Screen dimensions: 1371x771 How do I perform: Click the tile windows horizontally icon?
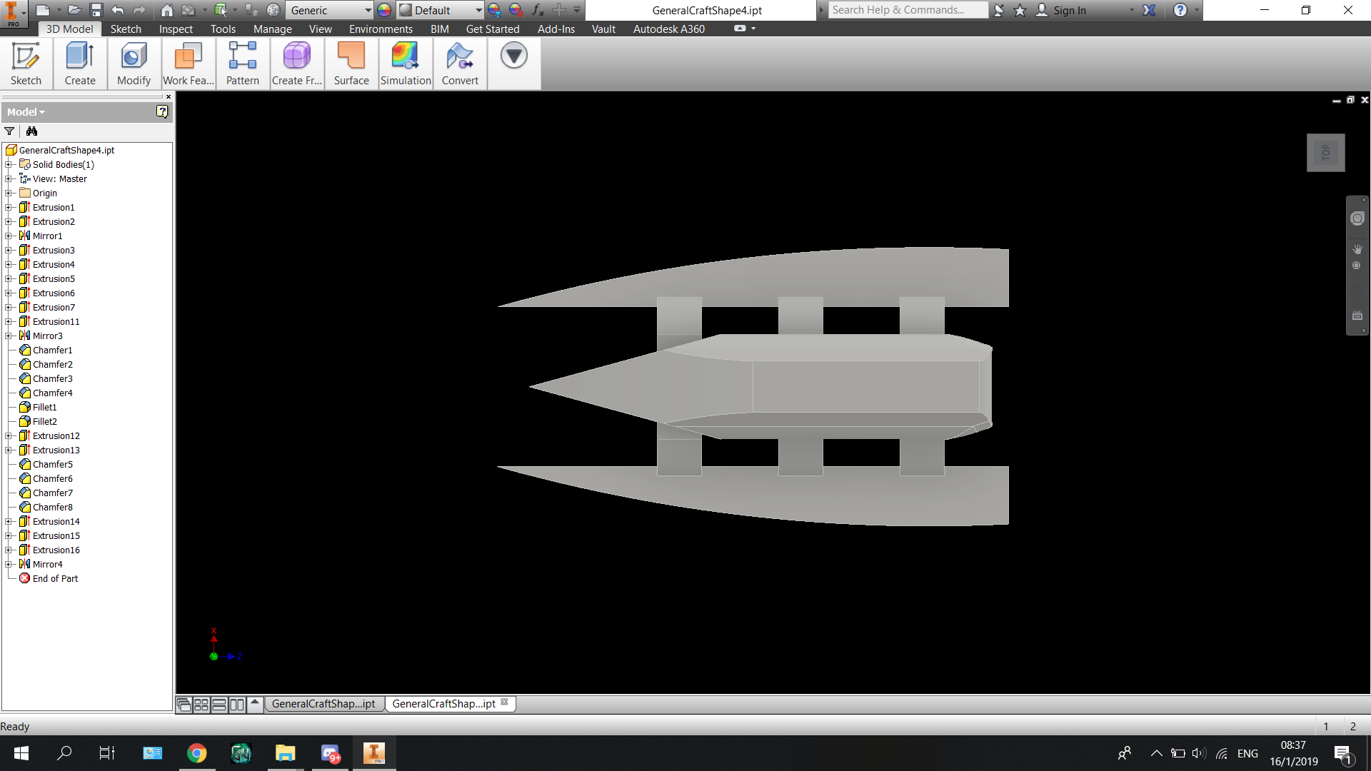click(x=219, y=705)
